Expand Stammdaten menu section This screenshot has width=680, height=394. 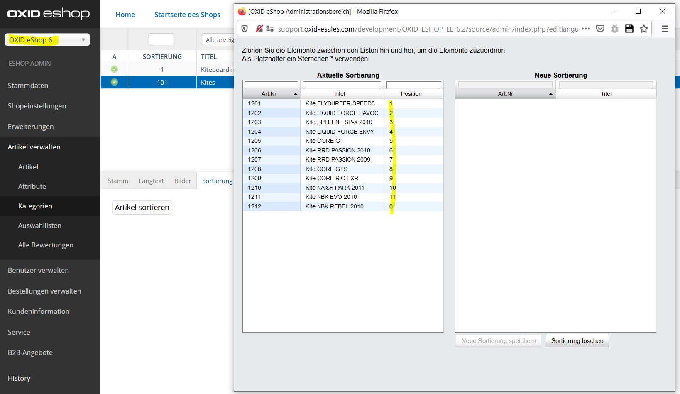(28, 86)
